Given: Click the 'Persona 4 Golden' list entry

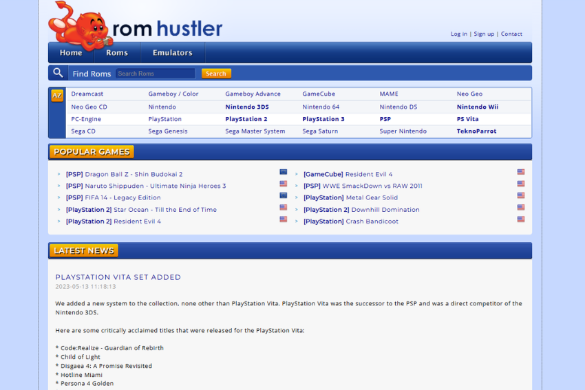Looking at the screenshot, I should coord(85,384).
